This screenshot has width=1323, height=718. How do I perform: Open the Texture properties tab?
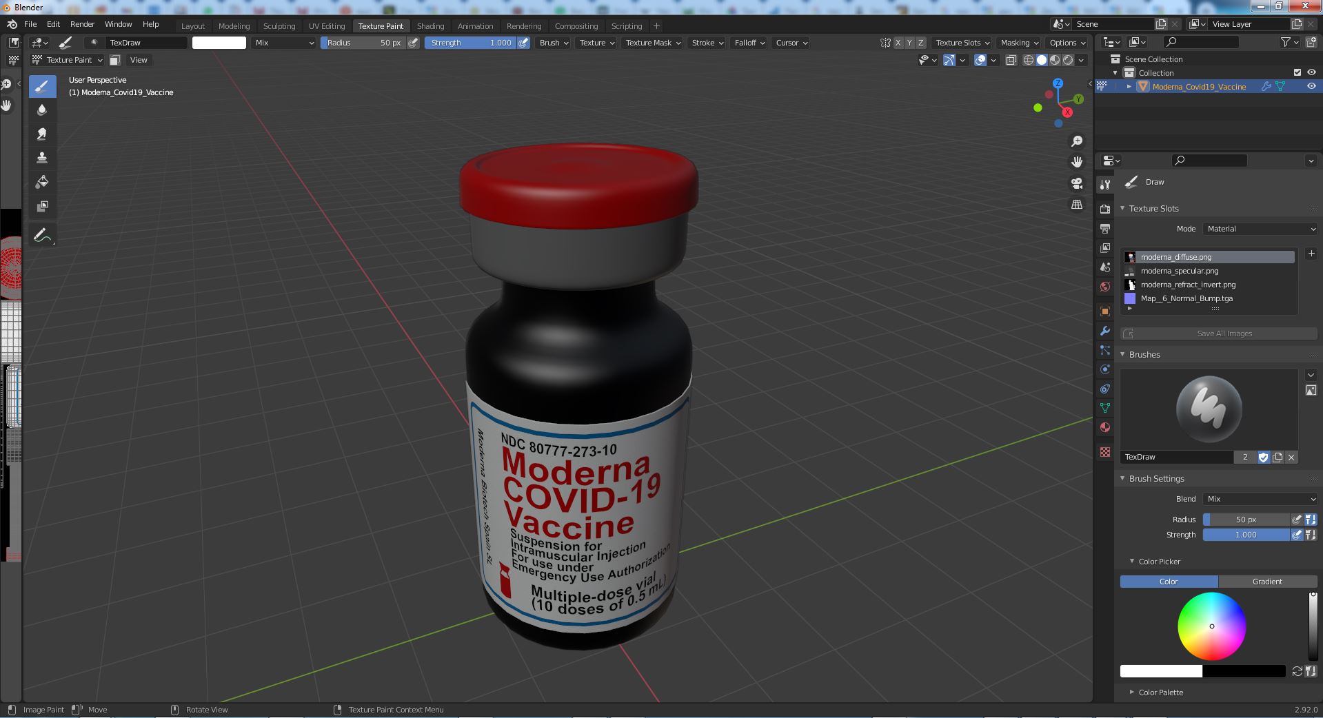click(1105, 452)
